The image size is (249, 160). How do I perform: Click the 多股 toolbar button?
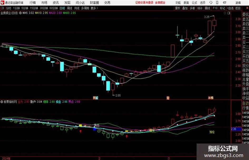[192, 8]
